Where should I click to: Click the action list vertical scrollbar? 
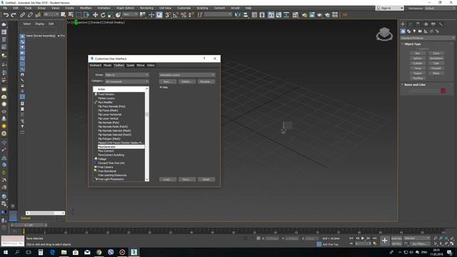[146, 134]
